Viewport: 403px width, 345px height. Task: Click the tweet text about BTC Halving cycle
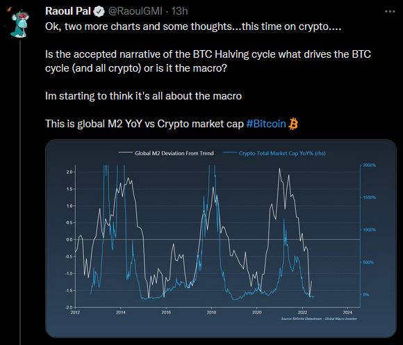[x=208, y=61]
